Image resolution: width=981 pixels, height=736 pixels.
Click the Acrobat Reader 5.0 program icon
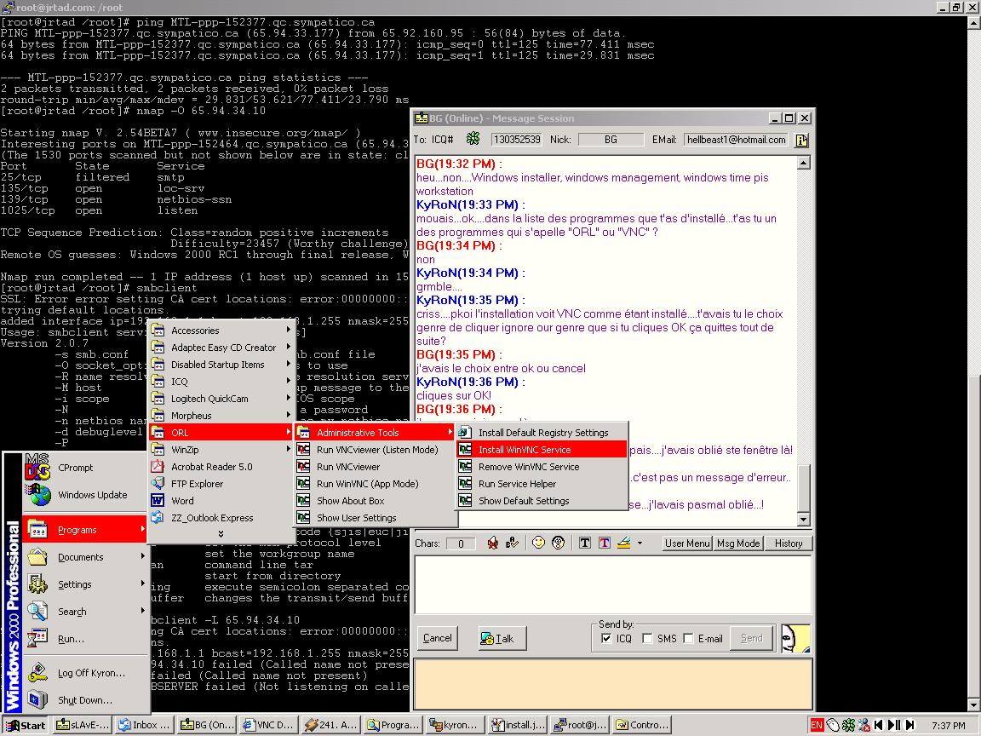pos(158,467)
